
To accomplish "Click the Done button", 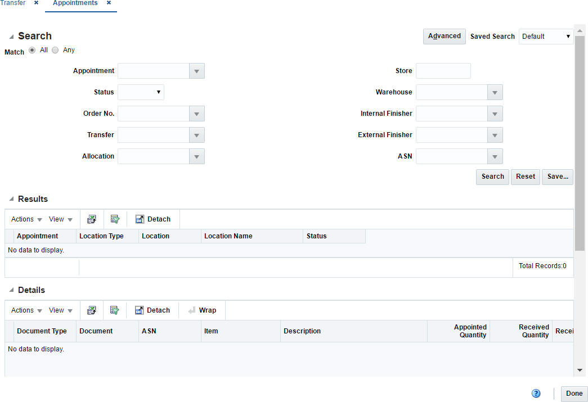I will (x=574, y=394).
